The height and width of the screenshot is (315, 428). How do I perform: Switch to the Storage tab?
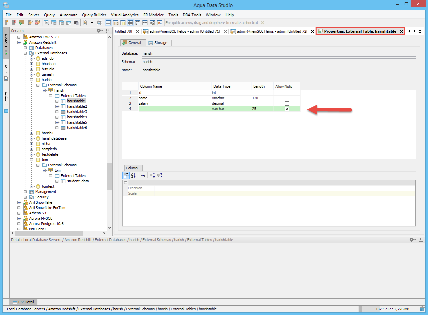pos(158,43)
